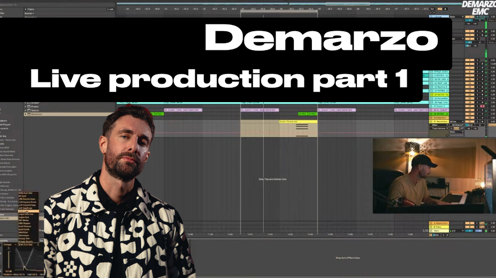Click the Edit button in the browser
The height and width of the screenshot is (278, 496).
point(111,9)
